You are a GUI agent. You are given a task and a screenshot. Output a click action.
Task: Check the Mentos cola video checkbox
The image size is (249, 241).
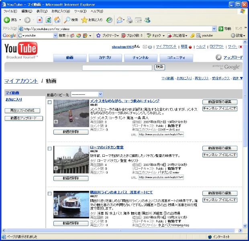49,102
